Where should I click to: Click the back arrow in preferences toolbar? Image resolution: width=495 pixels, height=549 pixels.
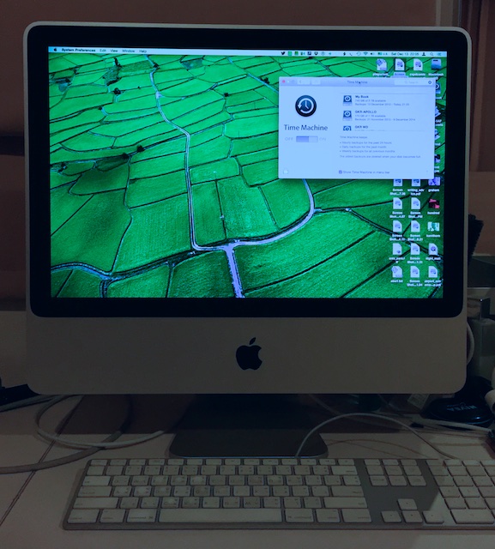[x=300, y=82]
